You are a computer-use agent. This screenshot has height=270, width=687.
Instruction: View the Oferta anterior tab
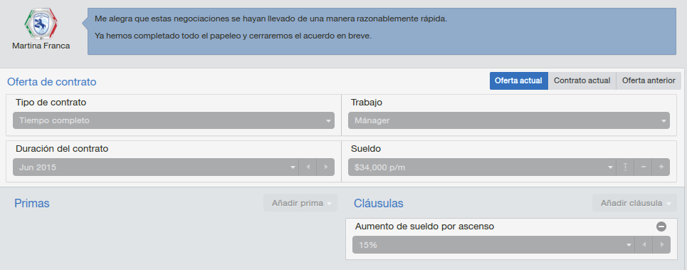click(x=649, y=81)
